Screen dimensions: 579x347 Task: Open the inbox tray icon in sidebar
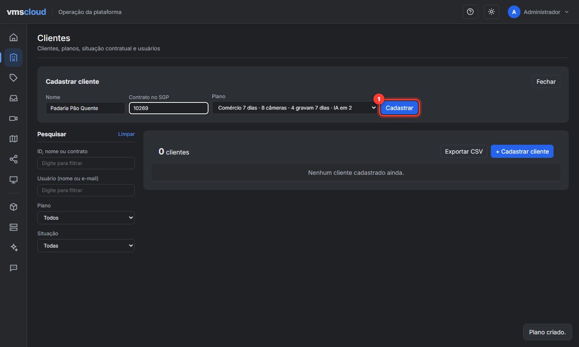coord(14,98)
